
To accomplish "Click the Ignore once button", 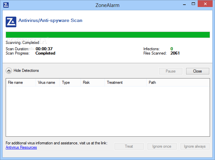I will tap(162, 146).
